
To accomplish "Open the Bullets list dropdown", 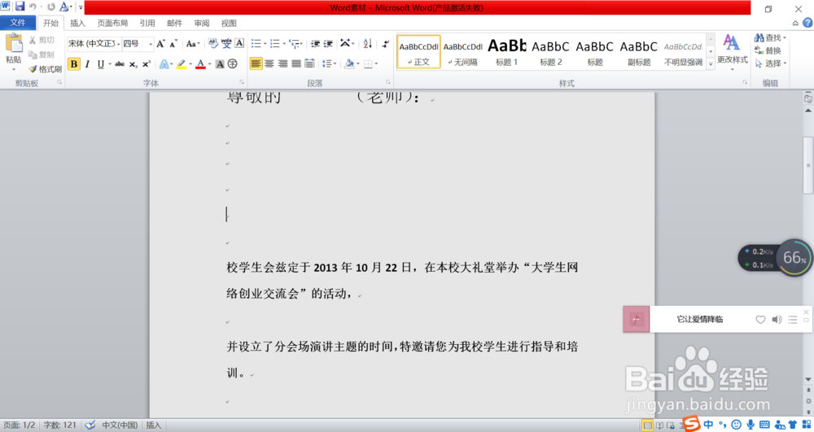I will click(x=265, y=44).
